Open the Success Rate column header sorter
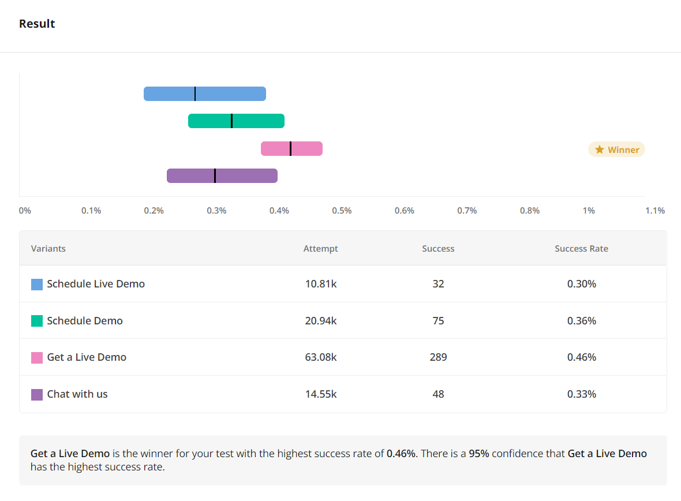681x501 pixels. click(581, 248)
